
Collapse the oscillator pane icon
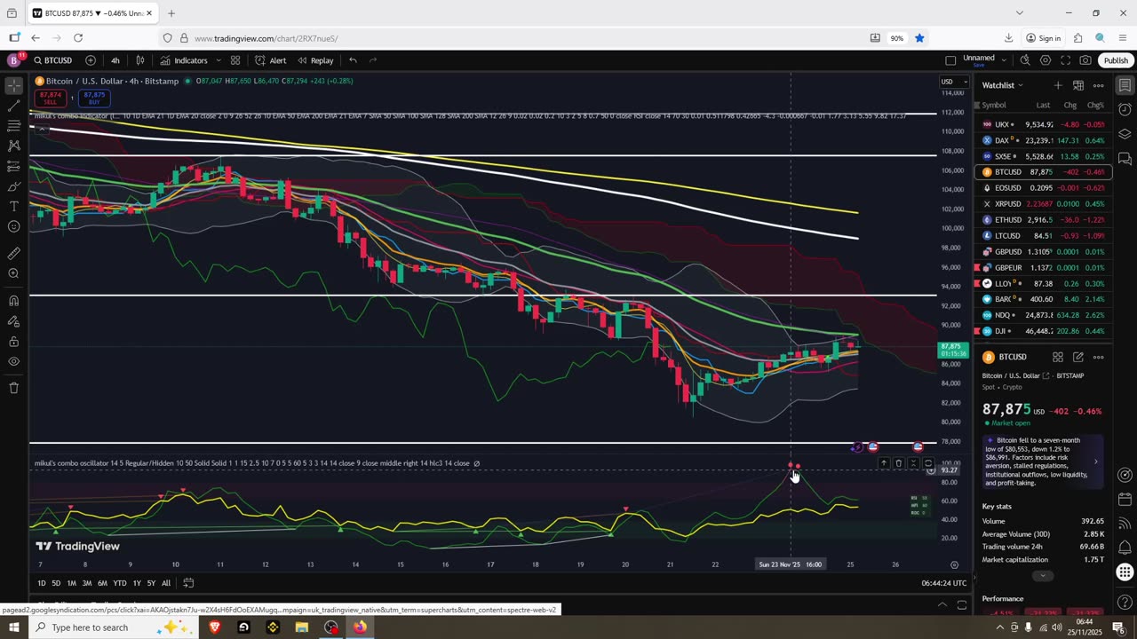[x=913, y=463]
